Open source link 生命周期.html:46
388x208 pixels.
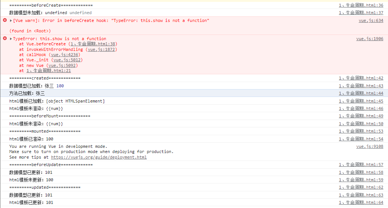click(x=361, y=108)
